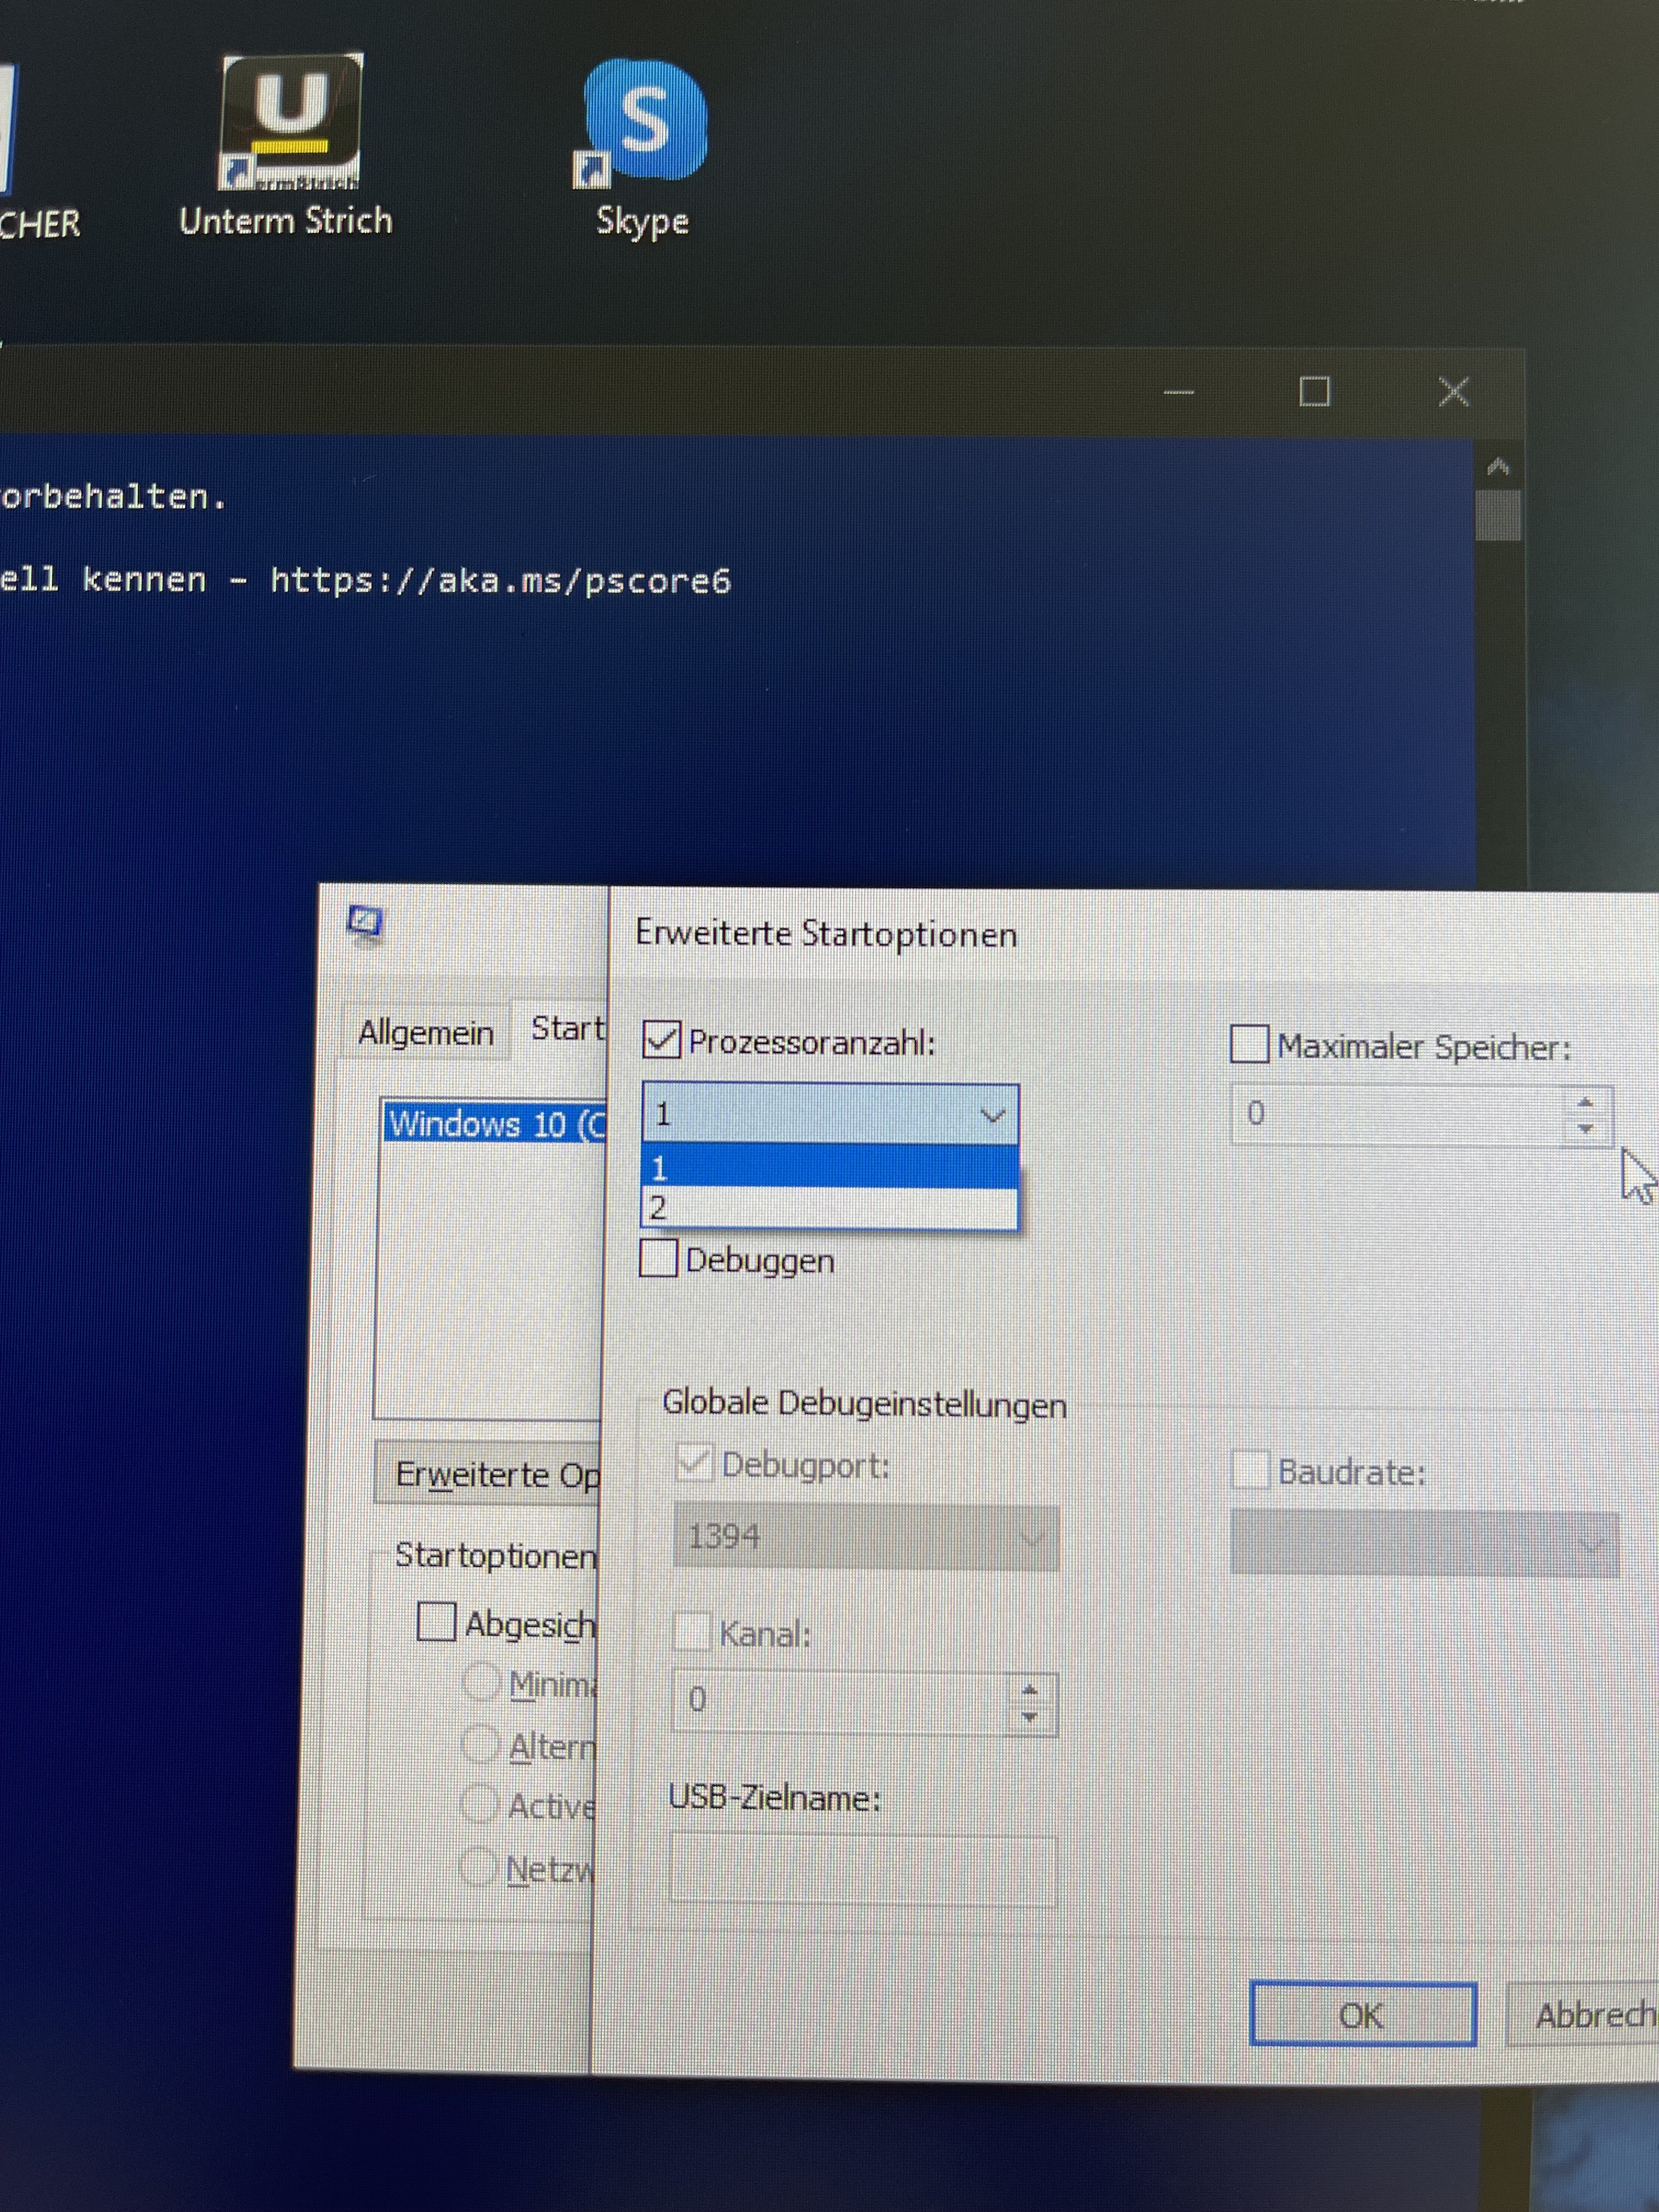Switch to the Start tab
The width and height of the screenshot is (1659, 2212).
[566, 1028]
